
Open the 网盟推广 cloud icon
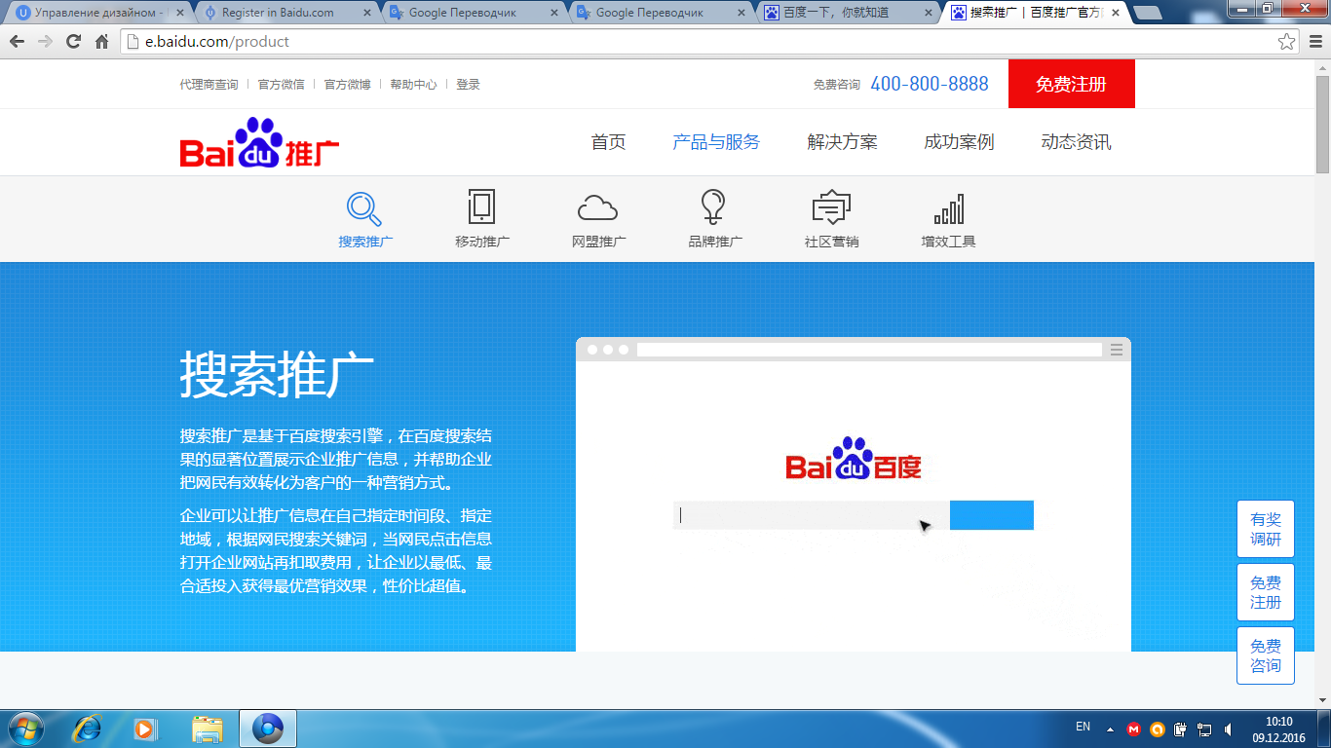pyautogui.click(x=598, y=208)
